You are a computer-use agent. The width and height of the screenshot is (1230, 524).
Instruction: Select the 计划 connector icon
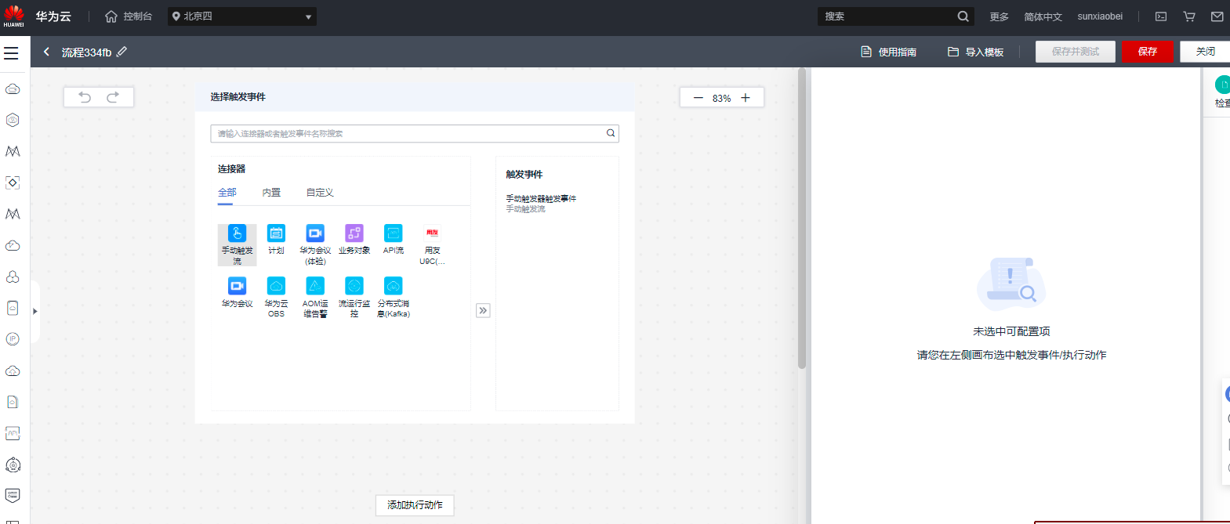[x=276, y=233]
